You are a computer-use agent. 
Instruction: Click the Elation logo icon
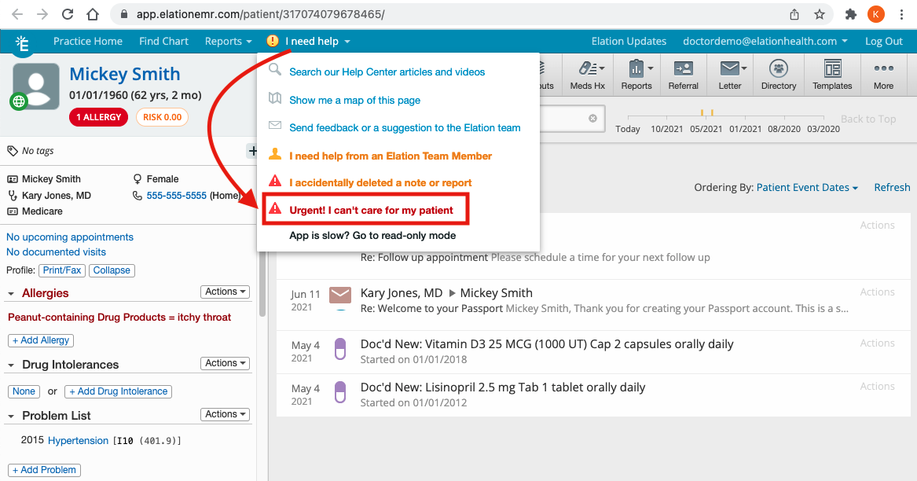[23, 44]
